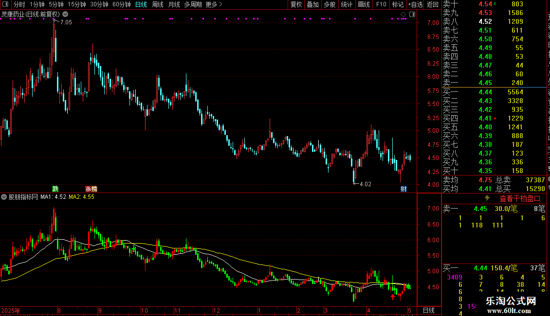Open 查看千档盘口 link
Viewport: 550px width, 316px height.
[x=520, y=199]
